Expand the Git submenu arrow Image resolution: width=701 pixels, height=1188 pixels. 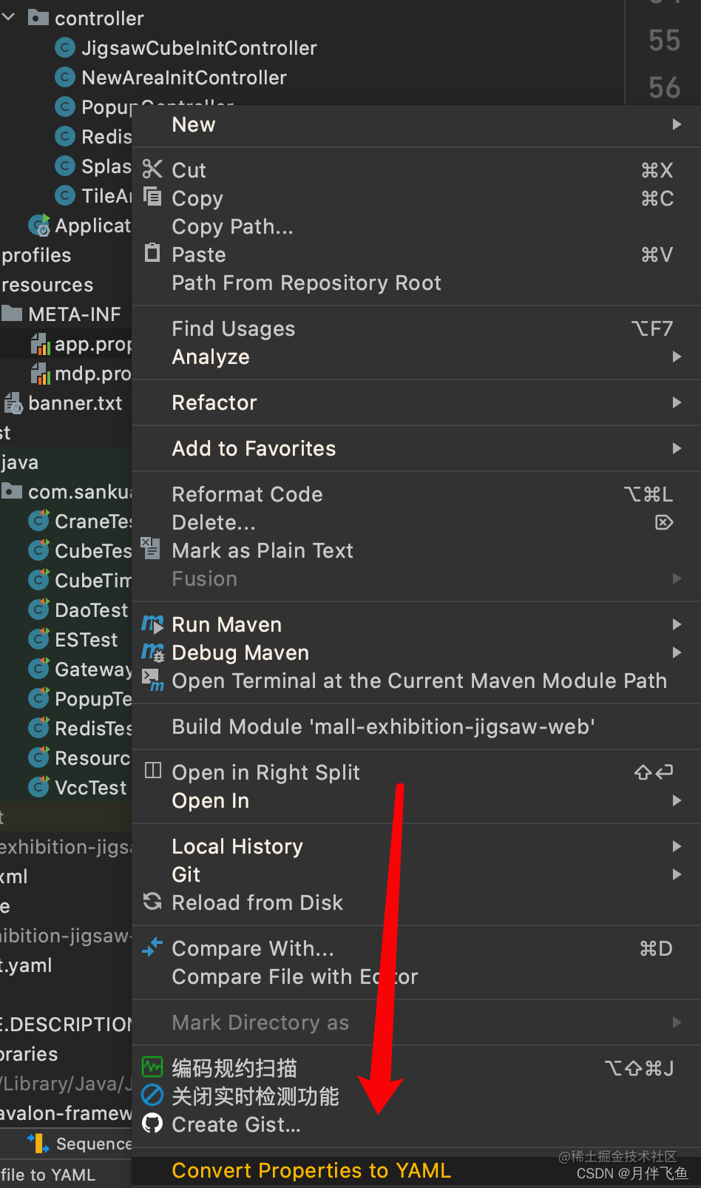677,874
